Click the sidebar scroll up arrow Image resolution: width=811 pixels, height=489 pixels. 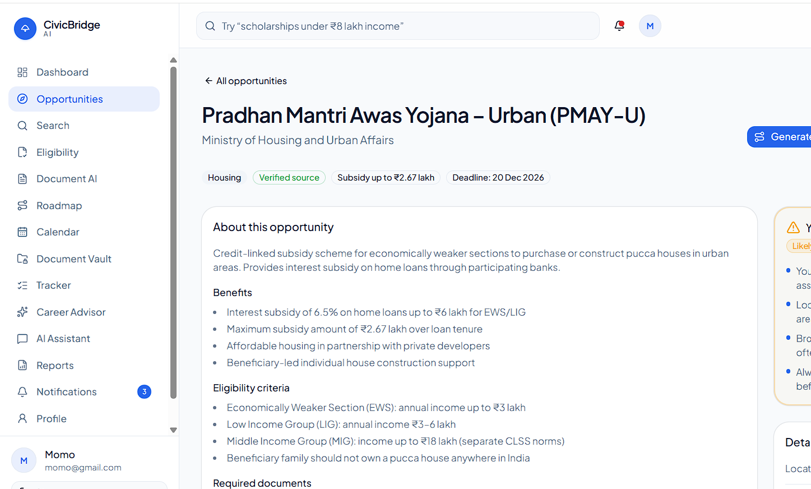(173, 60)
